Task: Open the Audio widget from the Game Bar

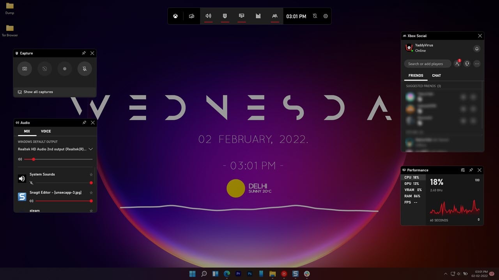Action: pyautogui.click(x=208, y=16)
